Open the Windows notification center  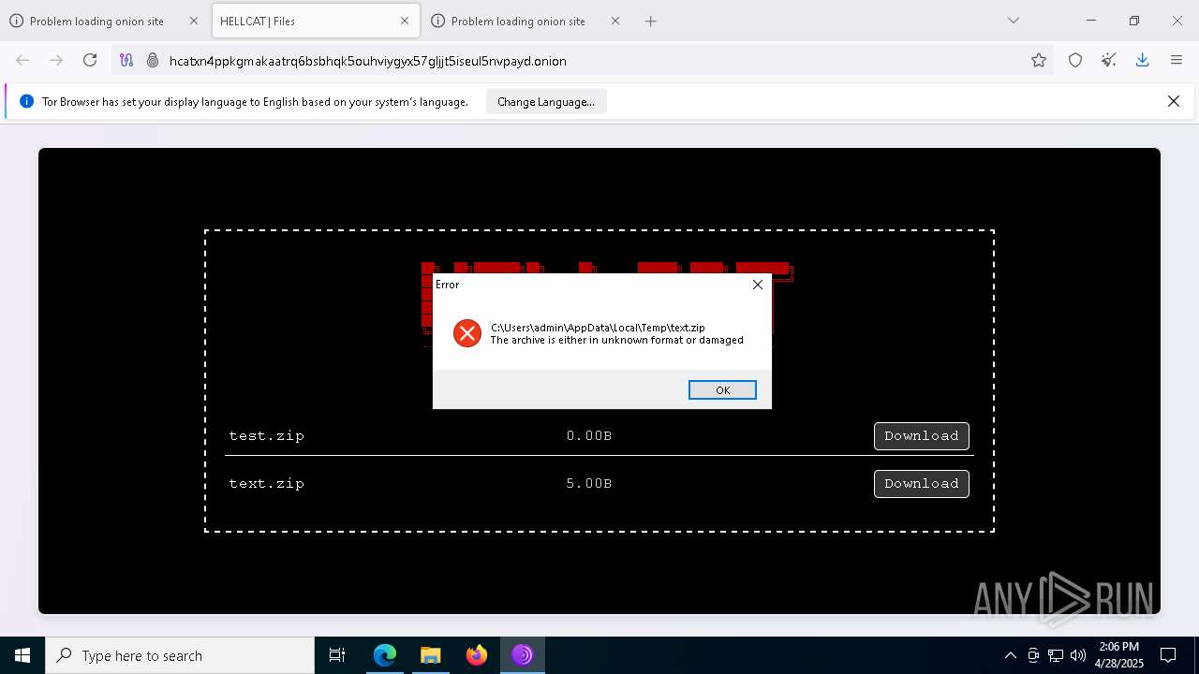pyautogui.click(x=1169, y=655)
